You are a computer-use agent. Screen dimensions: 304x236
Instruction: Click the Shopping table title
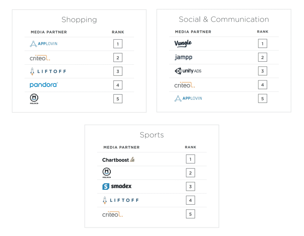pyautogui.click(x=79, y=20)
